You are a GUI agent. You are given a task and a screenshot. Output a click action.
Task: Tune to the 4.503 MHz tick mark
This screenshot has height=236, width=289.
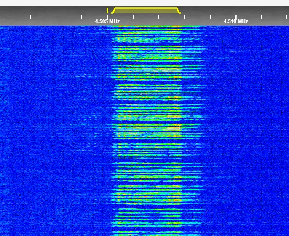tap(56, 17)
